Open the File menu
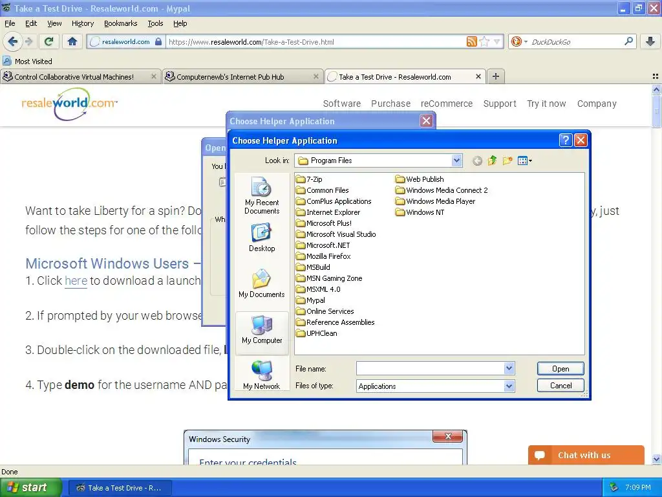This screenshot has height=497, width=662. (x=10, y=23)
